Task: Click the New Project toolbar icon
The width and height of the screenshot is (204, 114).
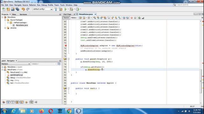Action: pyautogui.click(x=8, y=9)
